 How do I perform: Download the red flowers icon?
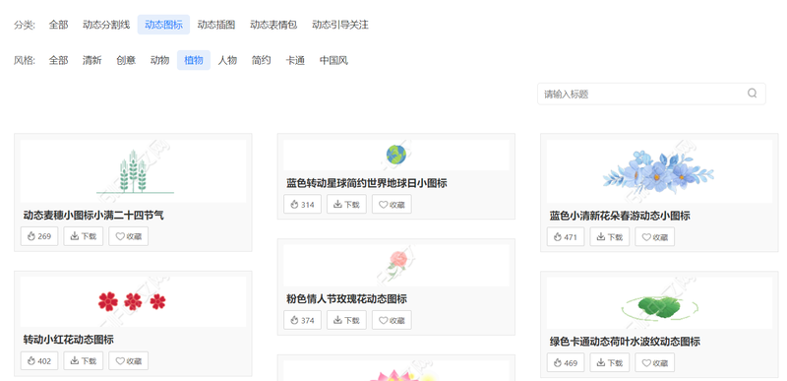[84, 361]
